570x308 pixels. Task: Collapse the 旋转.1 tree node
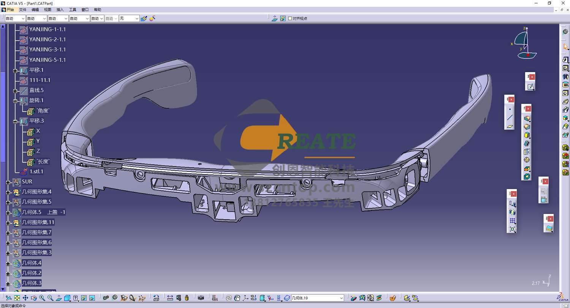click(x=15, y=101)
